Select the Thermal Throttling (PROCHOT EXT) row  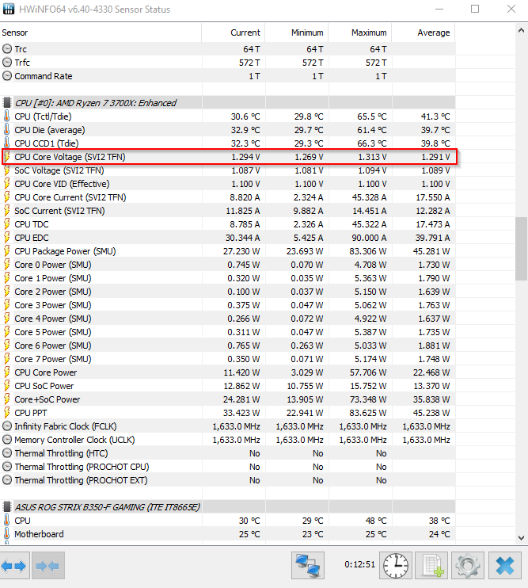[x=228, y=480]
